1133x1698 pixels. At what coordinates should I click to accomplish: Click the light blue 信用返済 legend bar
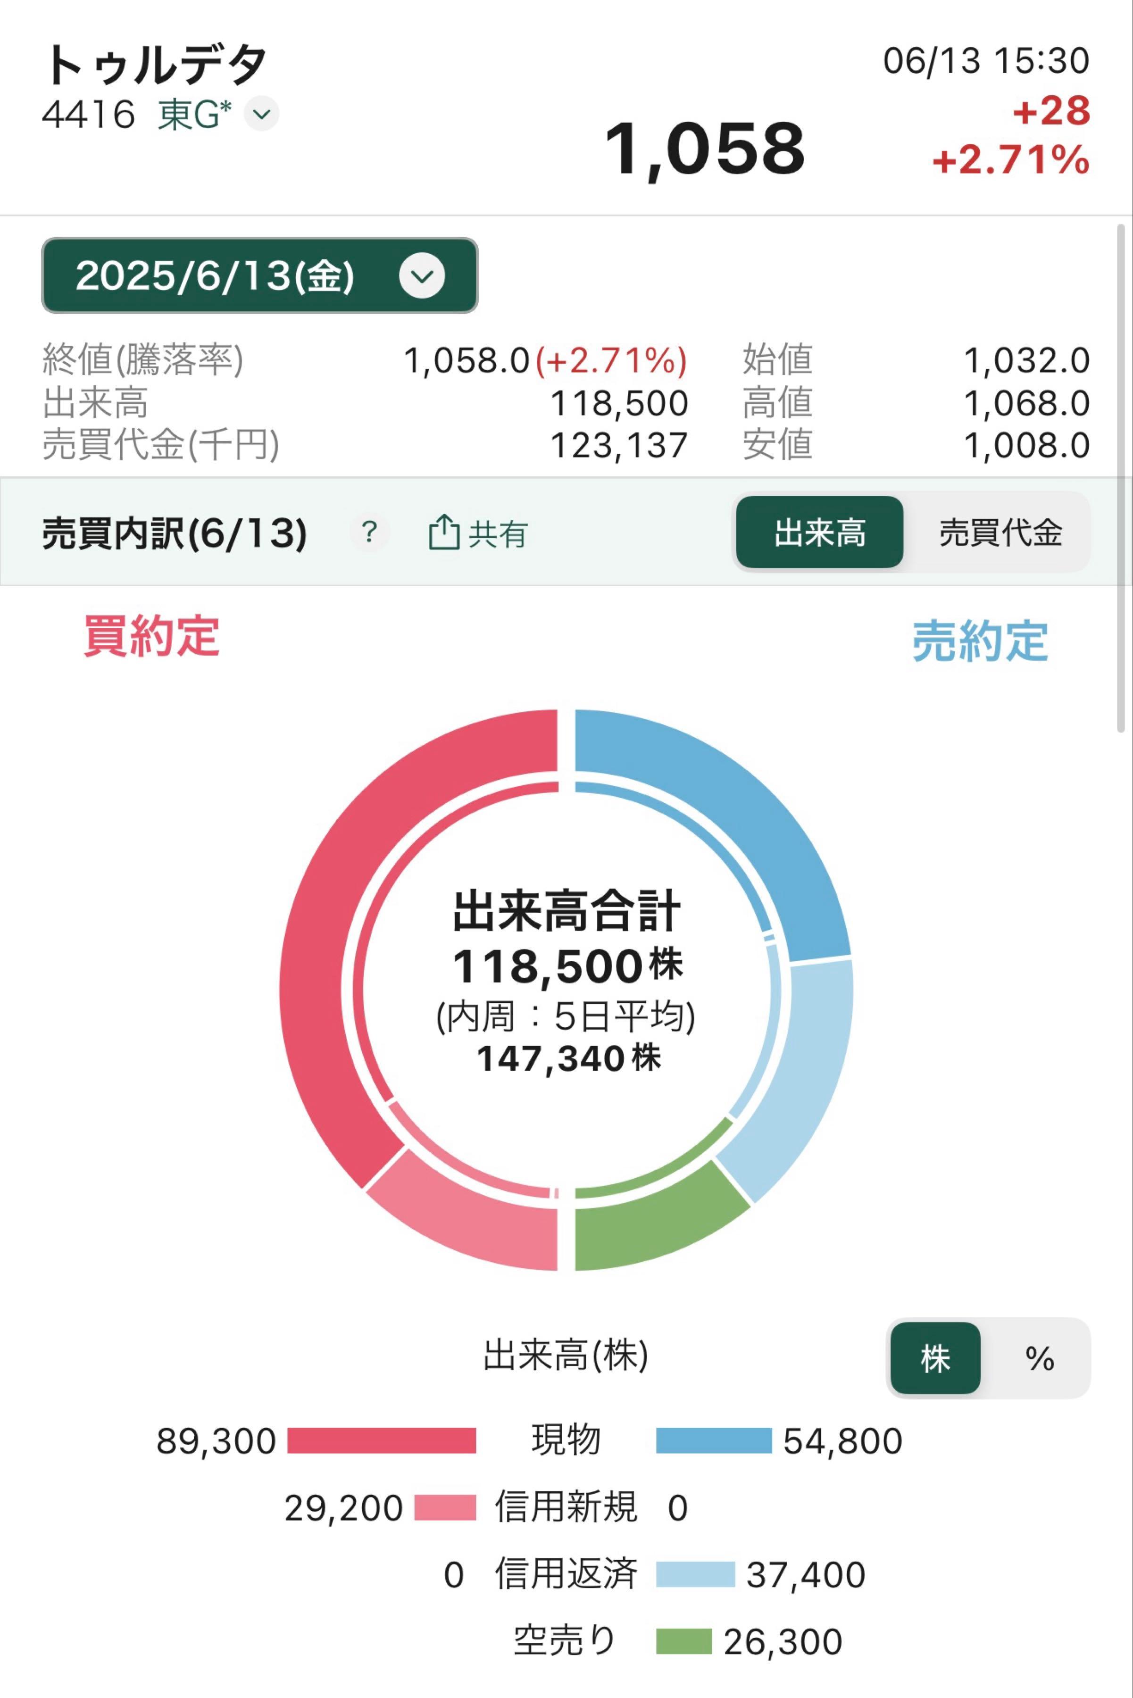click(695, 1574)
